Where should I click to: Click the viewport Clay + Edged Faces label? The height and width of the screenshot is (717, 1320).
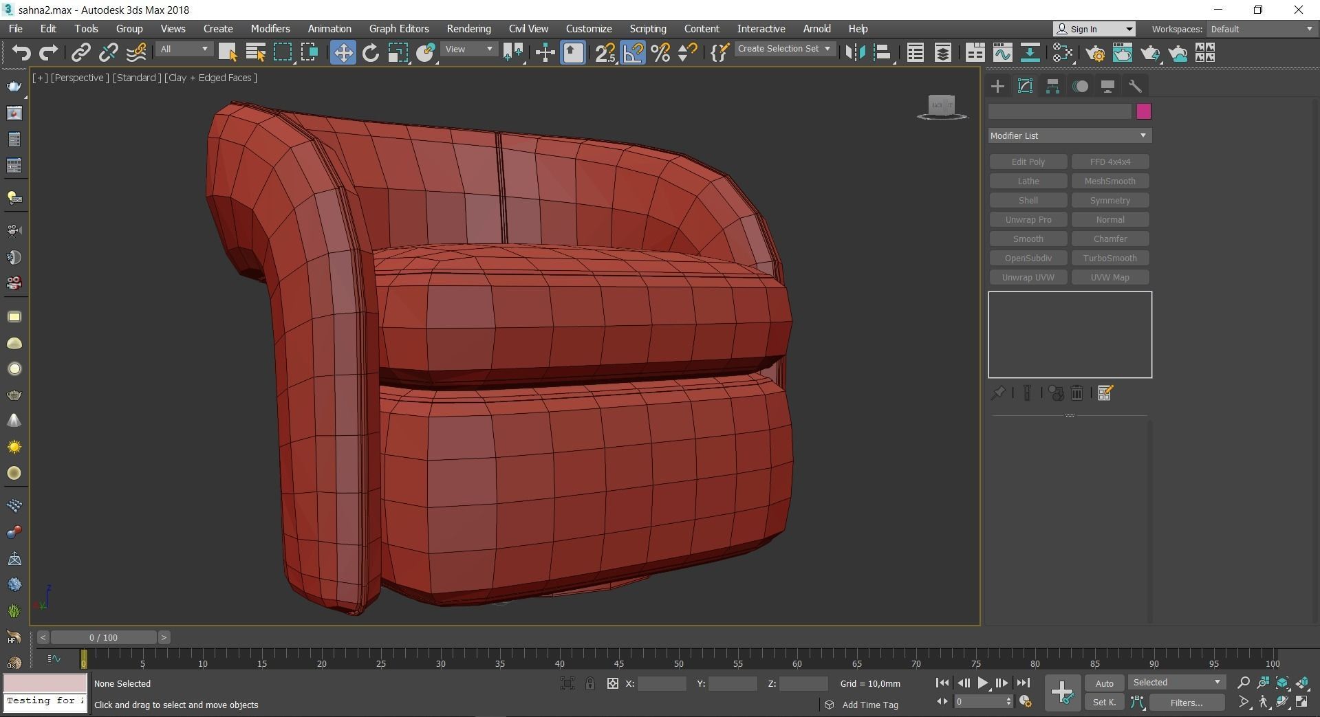[x=211, y=78]
